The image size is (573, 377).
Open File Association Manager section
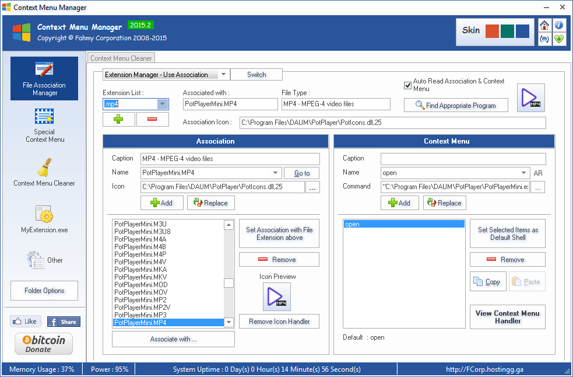coord(44,78)
